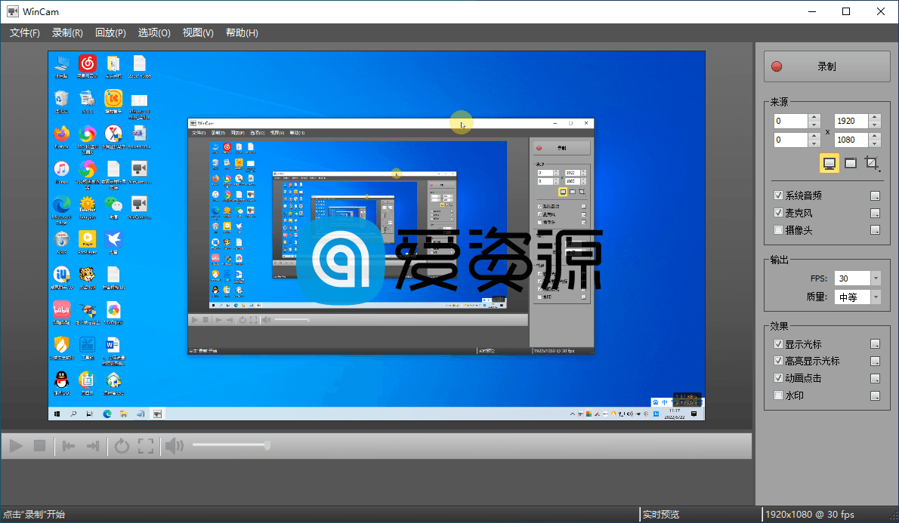
Task: Click the red 录制 record button
Action: tap(826, 66)
